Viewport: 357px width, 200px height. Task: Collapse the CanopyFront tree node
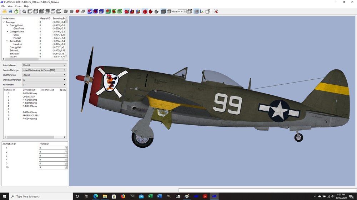point(7,25)
